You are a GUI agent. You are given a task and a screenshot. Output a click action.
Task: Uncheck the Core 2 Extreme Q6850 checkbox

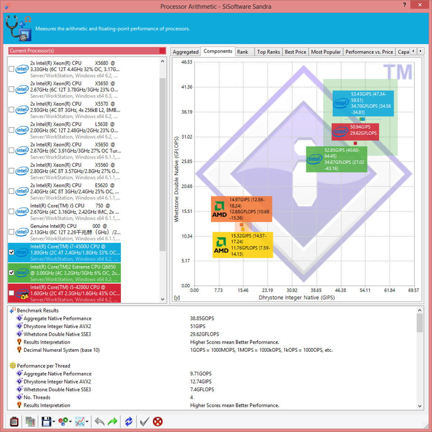(x=11, y=273)
